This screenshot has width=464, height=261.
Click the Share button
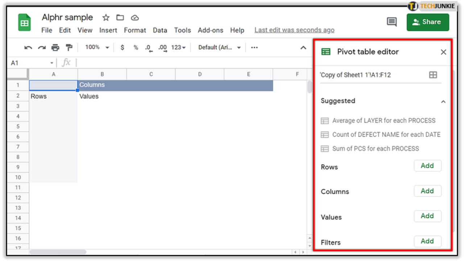(x=428, y=22)
